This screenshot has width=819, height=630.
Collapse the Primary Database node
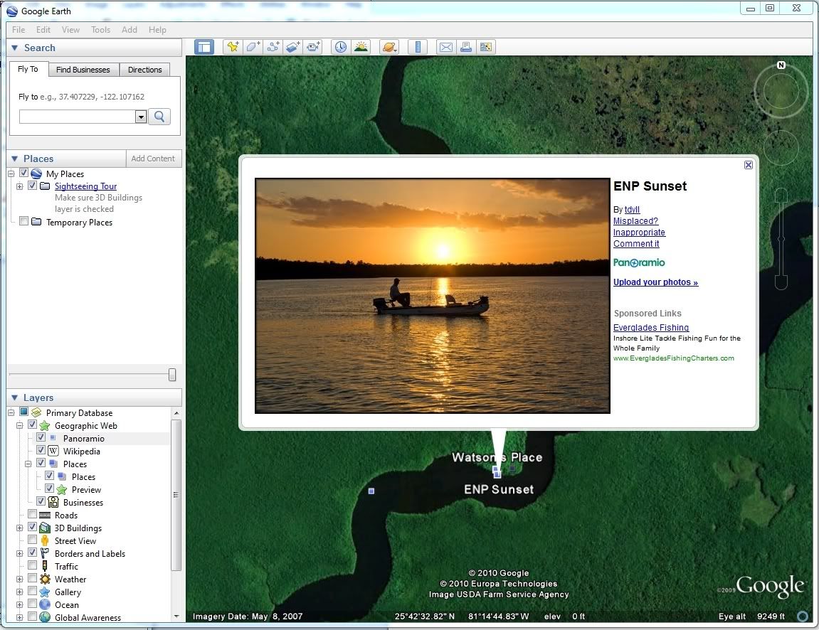11,412
